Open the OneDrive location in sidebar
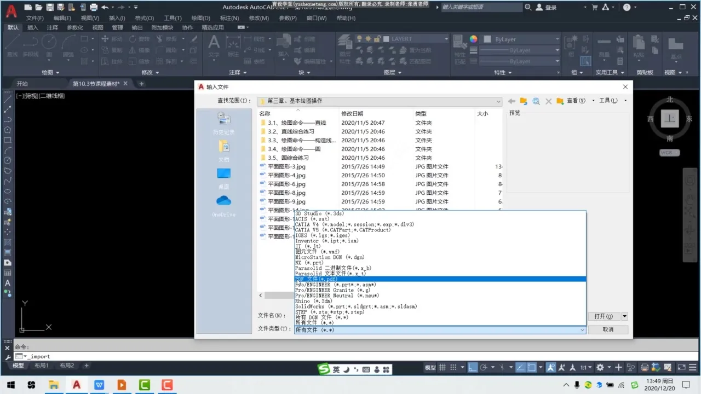This screenshot has height=394, width=701. point(223,205)
